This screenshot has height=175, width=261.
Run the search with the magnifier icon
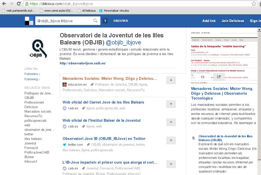pyautogui.click(x=95, y=21)
